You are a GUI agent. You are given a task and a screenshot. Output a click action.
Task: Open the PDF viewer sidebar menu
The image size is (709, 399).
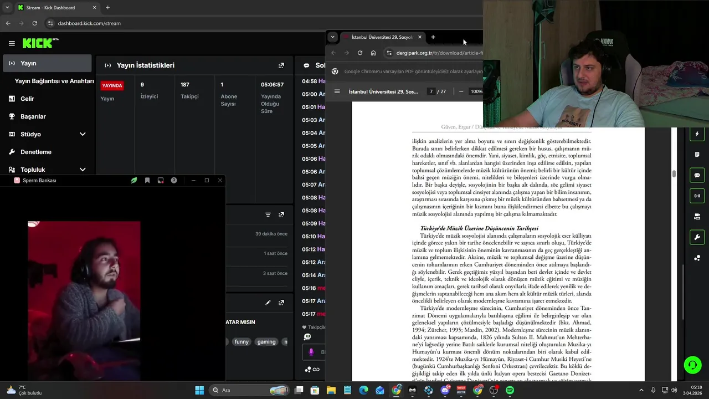click(337, 91)
